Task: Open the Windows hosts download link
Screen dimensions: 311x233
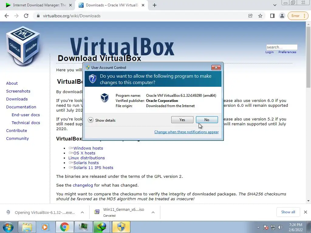Action: pyautogui.click(x=88, y=148)
